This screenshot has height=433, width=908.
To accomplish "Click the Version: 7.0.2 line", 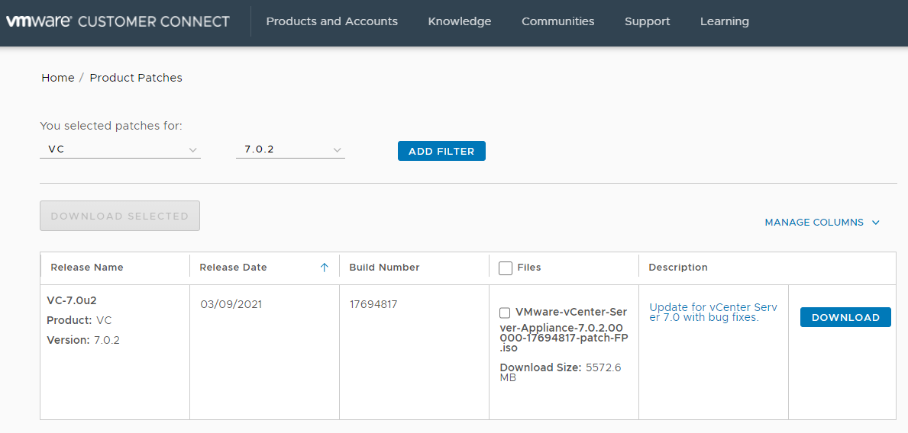I will tap(83, 340).
